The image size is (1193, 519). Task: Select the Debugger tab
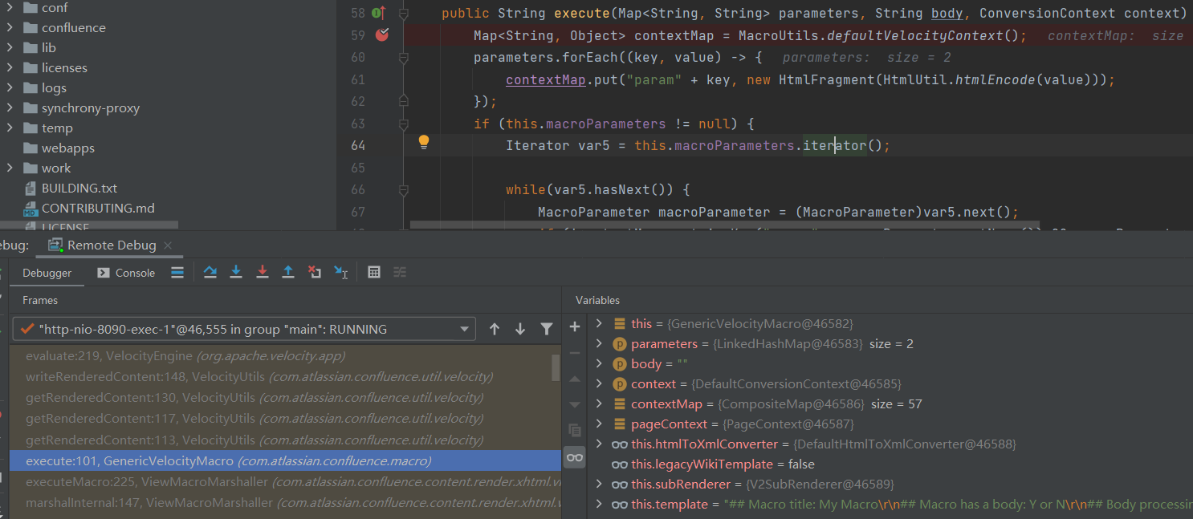47,273
